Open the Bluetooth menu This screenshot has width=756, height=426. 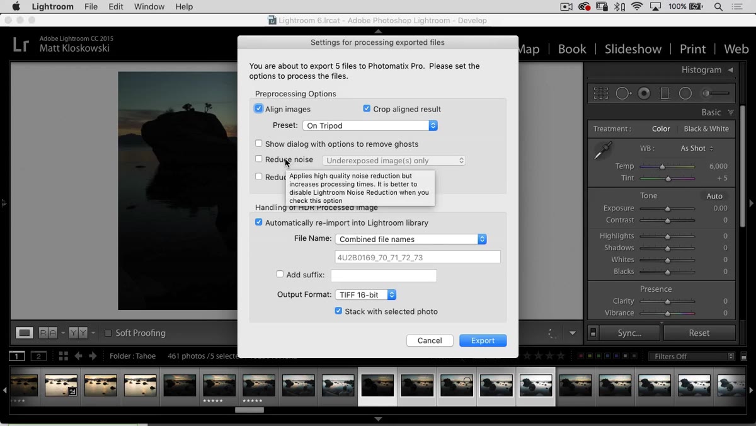click(620, 7)
